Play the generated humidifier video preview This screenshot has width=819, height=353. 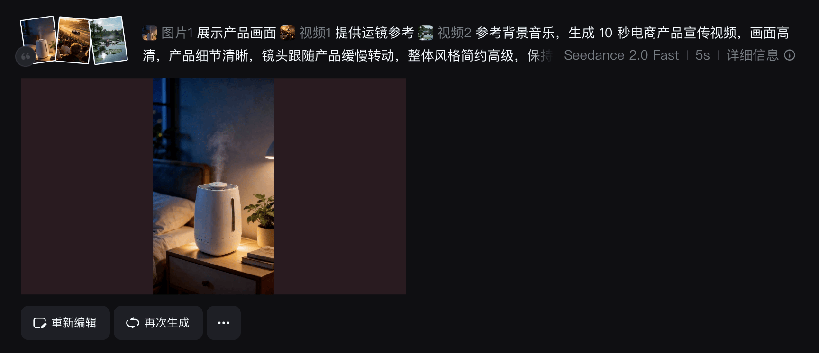tap(213, 186)
